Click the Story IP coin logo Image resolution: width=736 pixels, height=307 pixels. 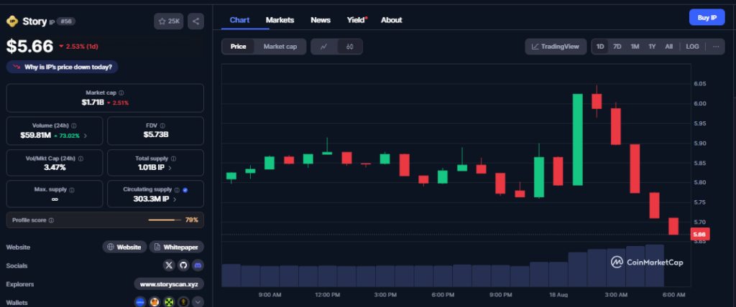pos(11,21)
